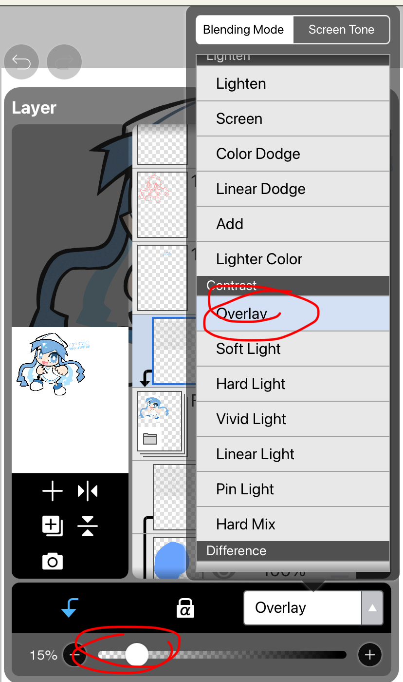
Task: Flip layer horizontally with mirror icon
Action: coord(88,491)
